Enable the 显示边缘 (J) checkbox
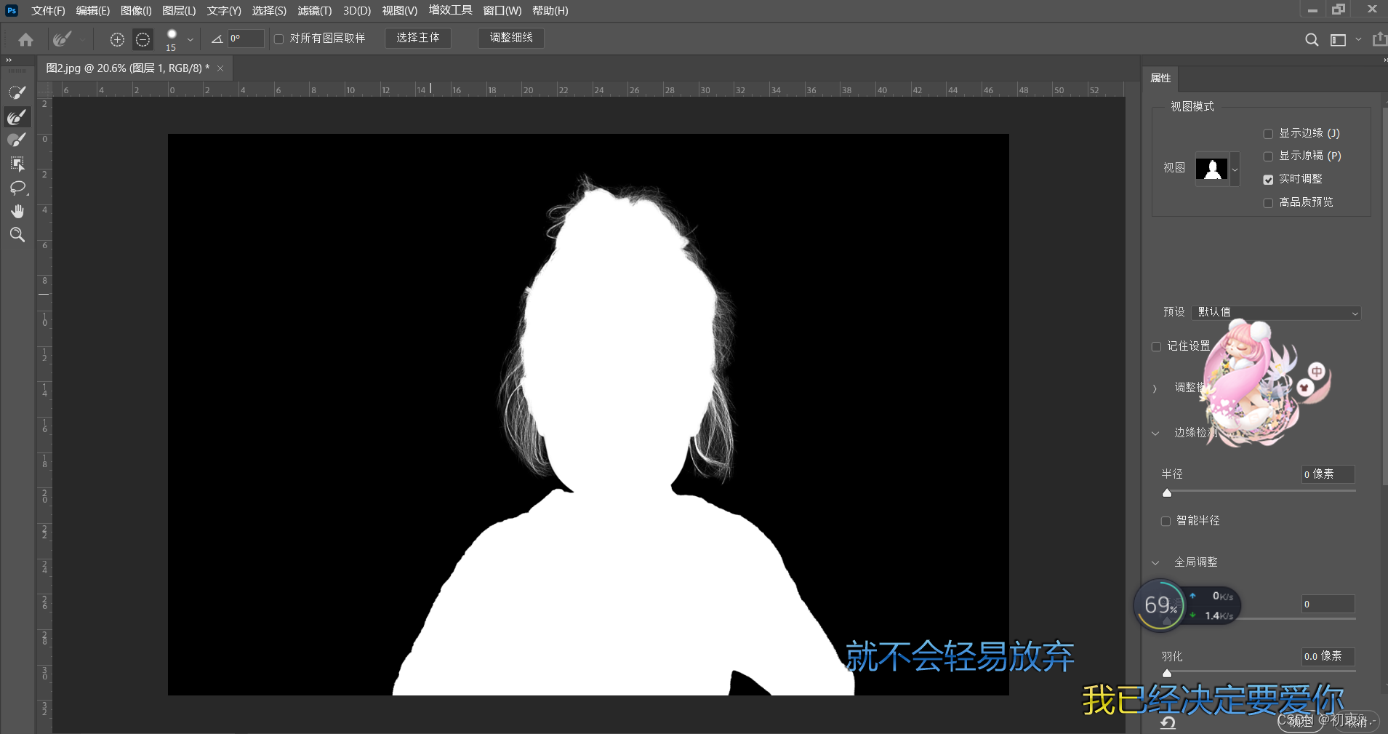 pos(1269,133)
